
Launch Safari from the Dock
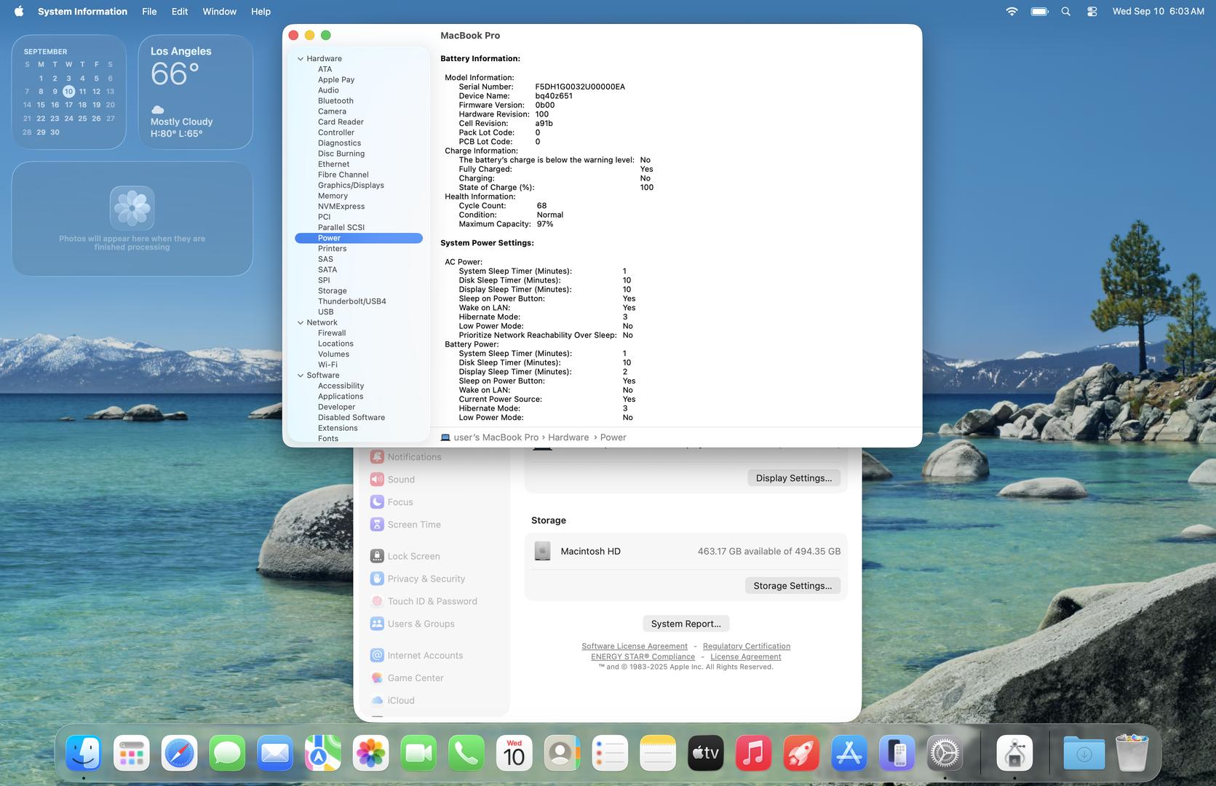click(180, 753)
